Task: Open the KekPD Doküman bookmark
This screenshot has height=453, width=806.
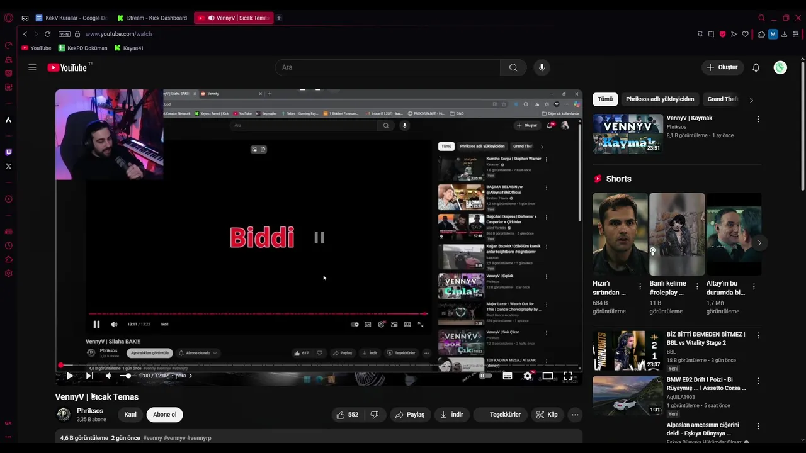Action: pyautogui.click(x=83, y=48)
